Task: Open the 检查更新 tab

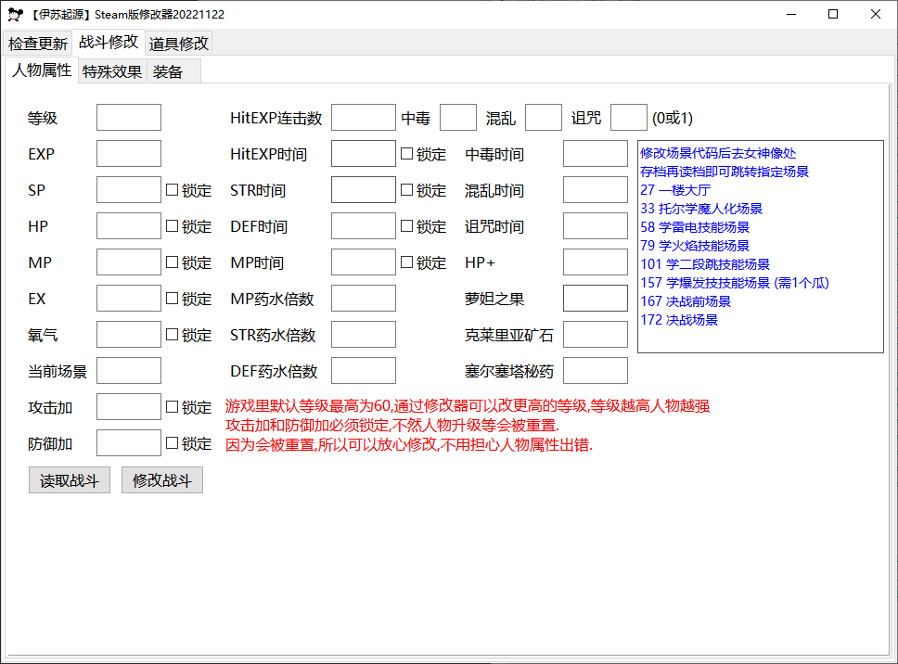Action: [38, 43]
